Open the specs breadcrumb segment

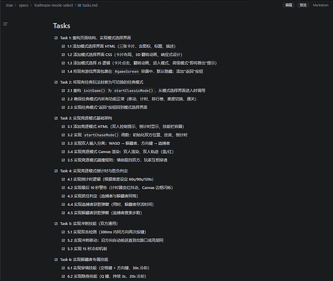(x=24, y=5)
